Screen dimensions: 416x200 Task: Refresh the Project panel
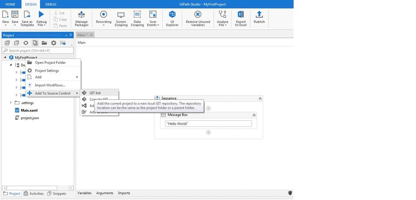[x=26, y=43]
